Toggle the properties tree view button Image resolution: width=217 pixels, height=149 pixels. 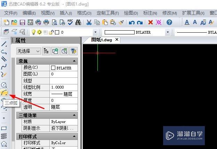46,51
